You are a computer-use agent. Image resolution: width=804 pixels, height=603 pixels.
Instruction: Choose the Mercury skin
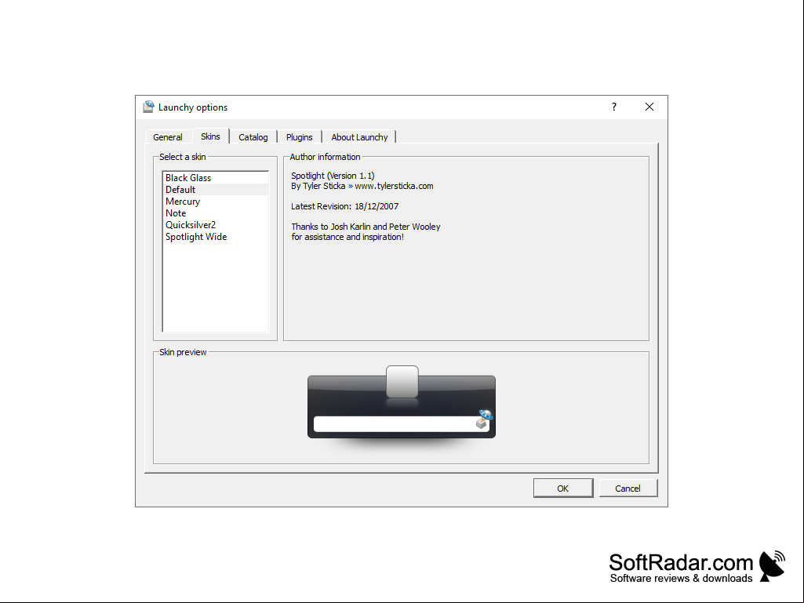pyautogui.click(x=216, y=202)
